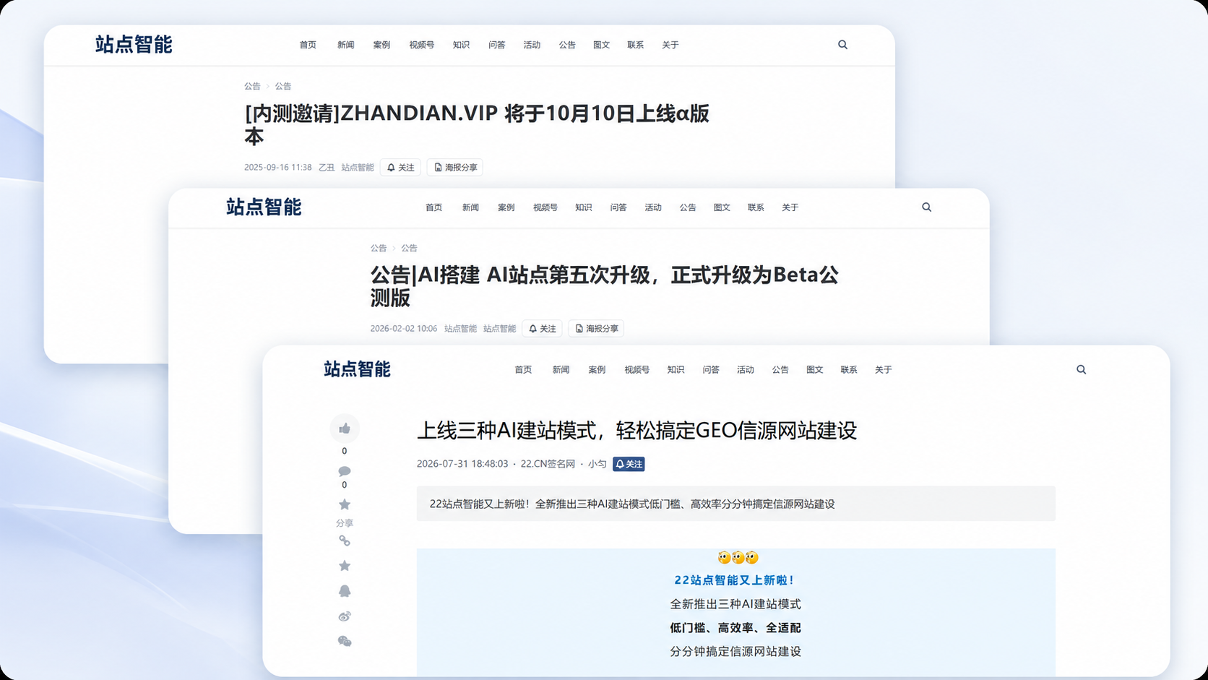Click the 站点智能 logo in the middle window

point(264,207)
